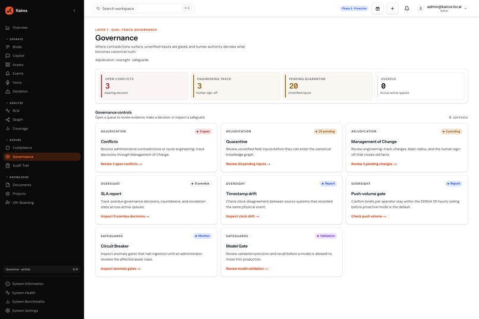Viewport: 479px width, 319px height.
Task: Open the calendar button in top bar
Action: [x=377, y=8]
